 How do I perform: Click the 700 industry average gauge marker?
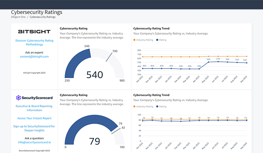pyautogui.click(x=109, y=57)
